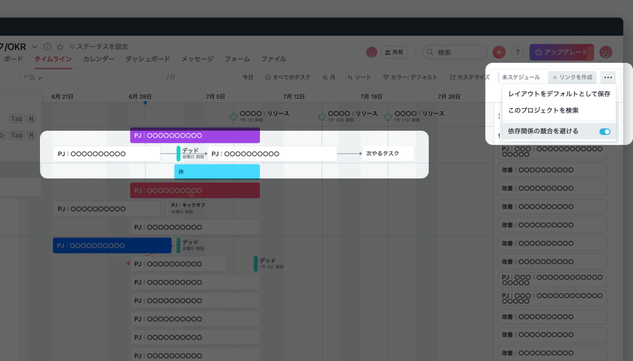Screen dimensions: 633x361
Task: Open the 月 zoom level dropdown
Action: click(329, 77)
